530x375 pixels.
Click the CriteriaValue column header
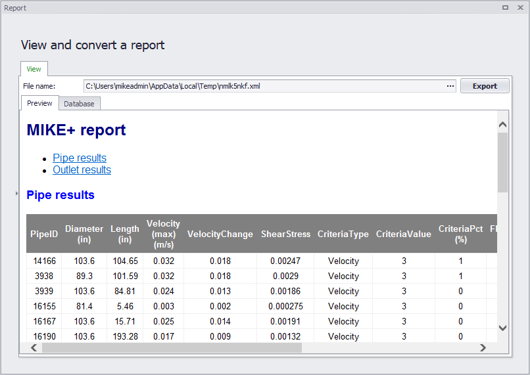[404, 234]
